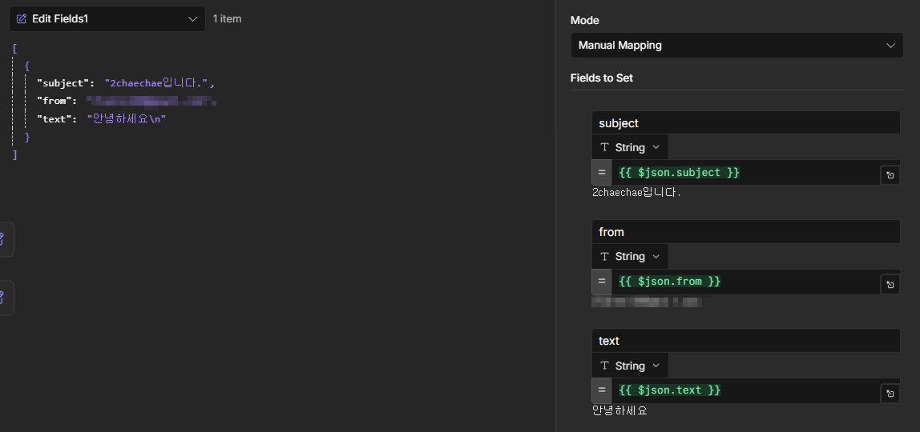The image size is (920, 432).
Task: Expand the Edit Fields1 node selector
Action: tap(107, 18)
